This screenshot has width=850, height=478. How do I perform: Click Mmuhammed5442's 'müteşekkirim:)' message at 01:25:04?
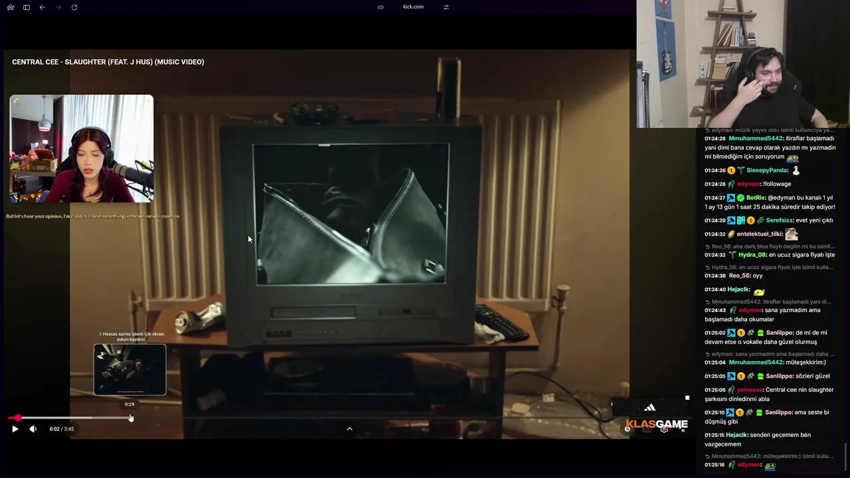click(806, 362)
